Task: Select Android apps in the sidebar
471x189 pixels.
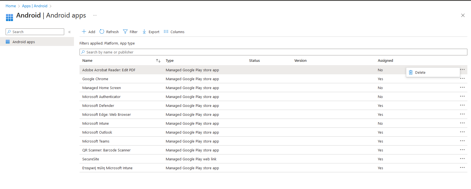Action: (x=37, y=42)
